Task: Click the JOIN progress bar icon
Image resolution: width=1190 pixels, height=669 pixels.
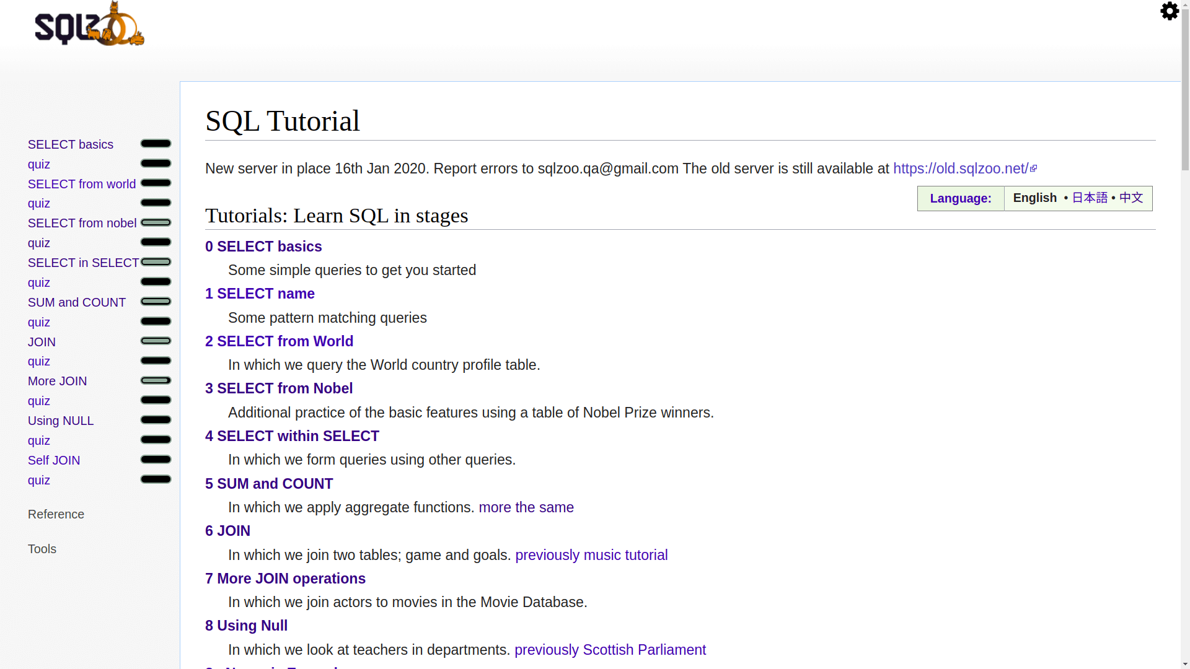Action: 156,341
